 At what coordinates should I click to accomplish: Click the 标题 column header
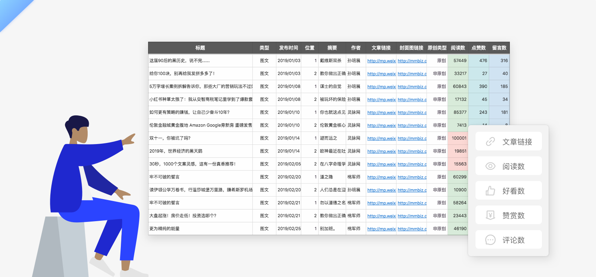[x=200, y=48]
